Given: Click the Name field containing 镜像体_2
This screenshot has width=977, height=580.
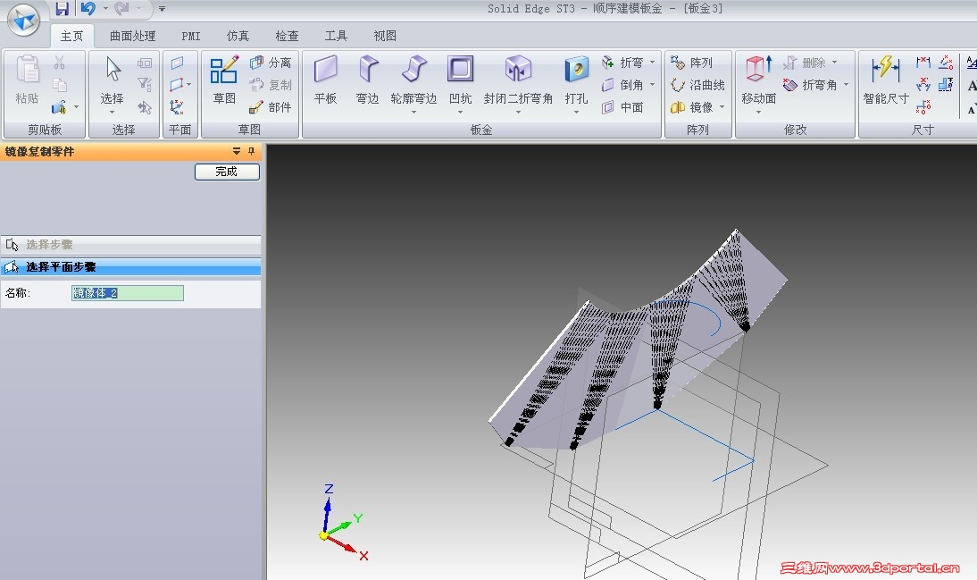Looking at the screenshot, I should (x=128, y=292).
